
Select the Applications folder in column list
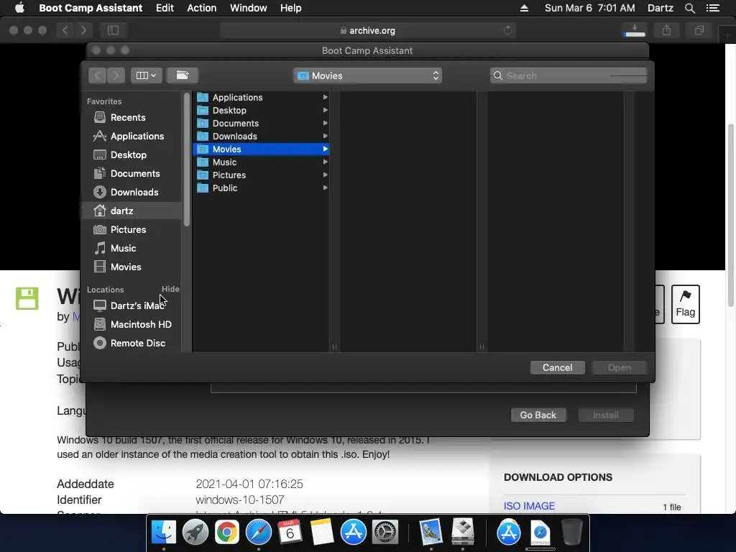click(261, 97)
